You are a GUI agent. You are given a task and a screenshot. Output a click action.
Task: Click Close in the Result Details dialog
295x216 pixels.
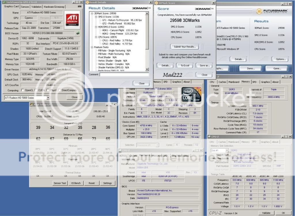pos(141,83)
